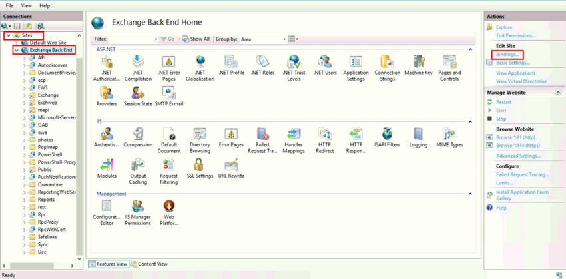
Task: Open Logging feature
Action: (418, 138)
